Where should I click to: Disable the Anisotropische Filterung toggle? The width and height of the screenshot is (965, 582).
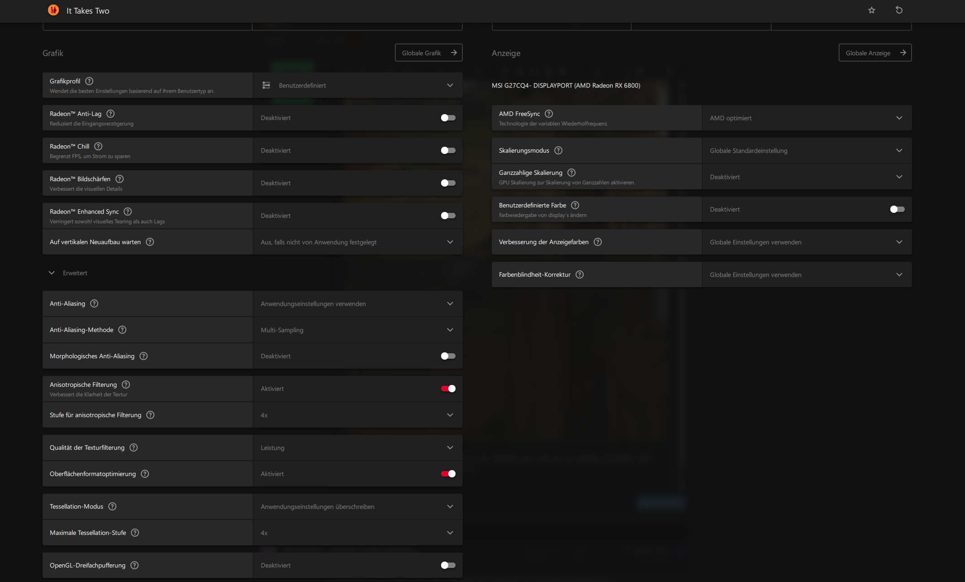pos(448,389)
